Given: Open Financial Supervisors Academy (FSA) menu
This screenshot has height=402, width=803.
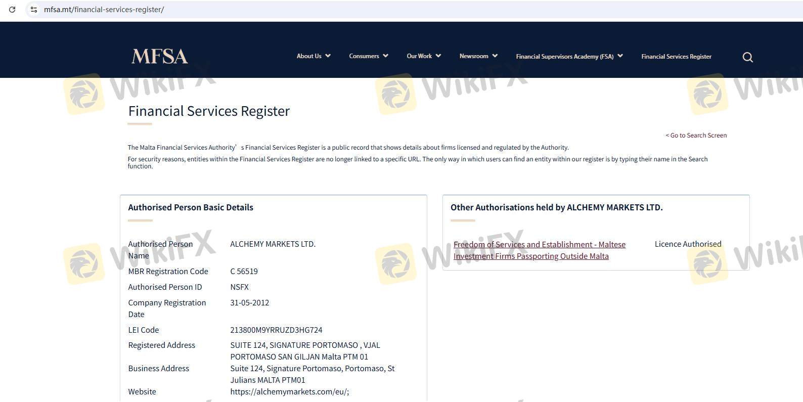Looking at the screenshot, I should pyautogui.click(x=565, y=57).
